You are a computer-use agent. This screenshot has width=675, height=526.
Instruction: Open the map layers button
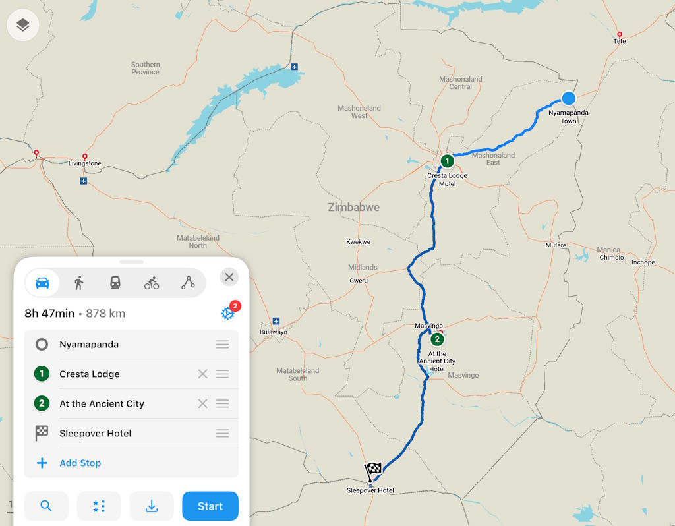click(x=23, y=25)
